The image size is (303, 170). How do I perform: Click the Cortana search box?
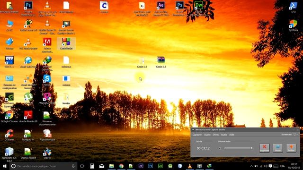[44, 166]
